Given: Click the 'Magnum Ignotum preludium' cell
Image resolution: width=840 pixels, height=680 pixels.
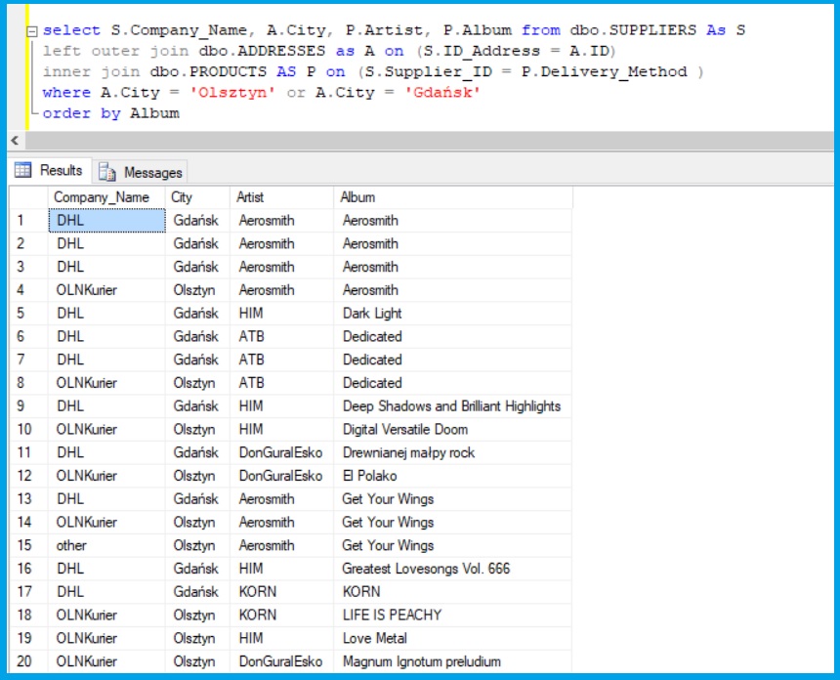Looking at the screenshot, I should pos(421,661).
